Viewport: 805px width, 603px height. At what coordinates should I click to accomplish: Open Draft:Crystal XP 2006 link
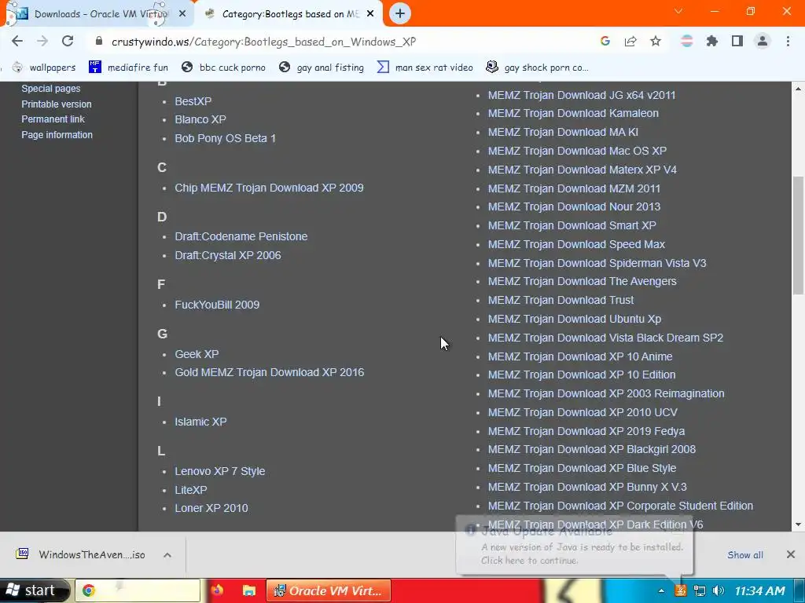click(x=228, y=255)
